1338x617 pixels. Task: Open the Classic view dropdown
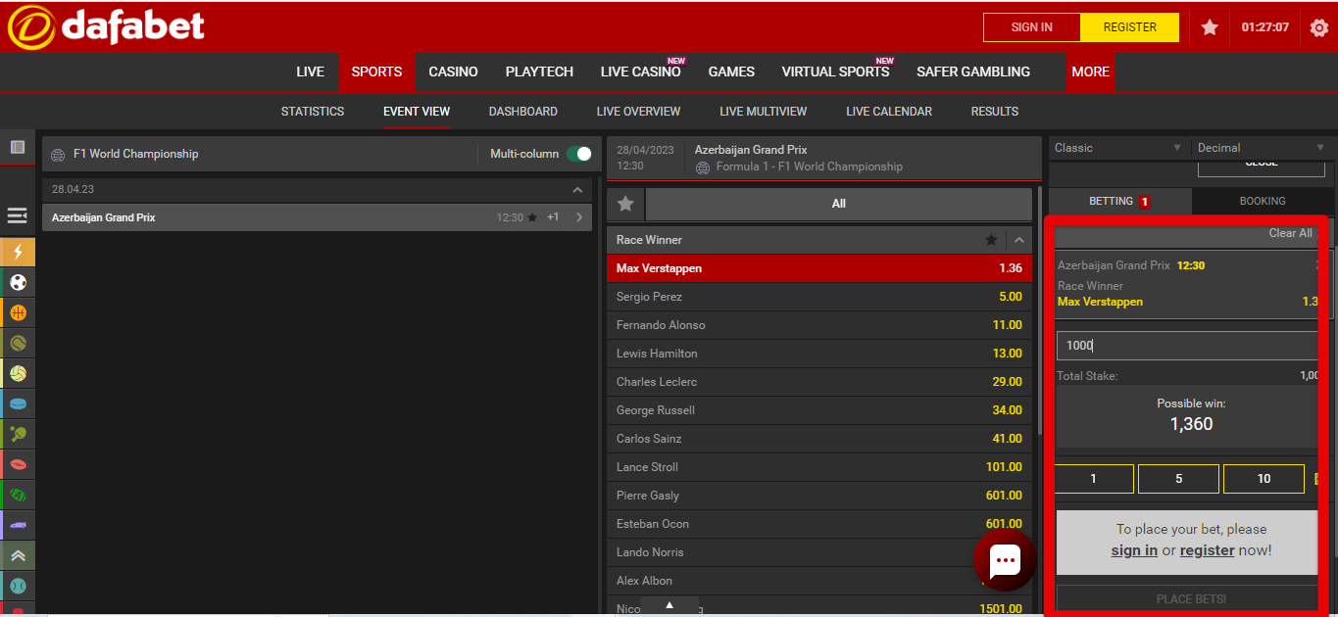coord(1118,148)
